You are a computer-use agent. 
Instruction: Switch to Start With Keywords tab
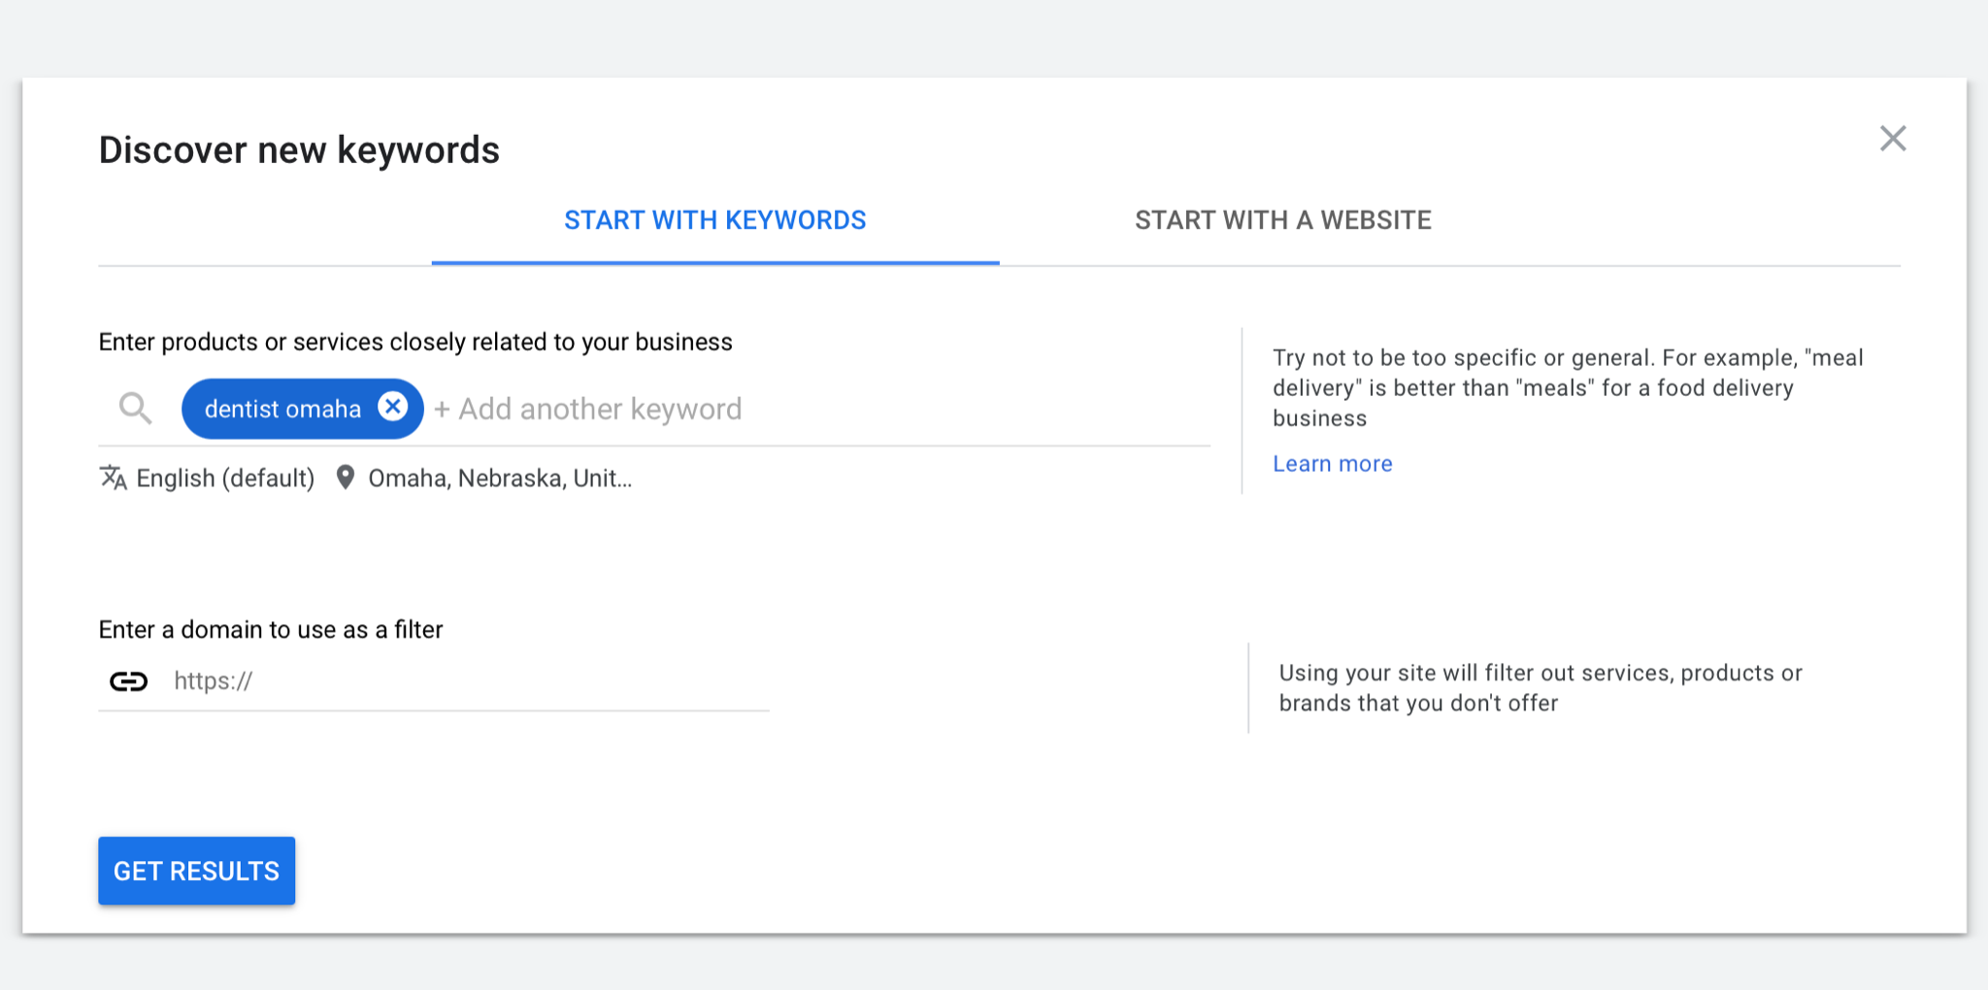point(714,220)
